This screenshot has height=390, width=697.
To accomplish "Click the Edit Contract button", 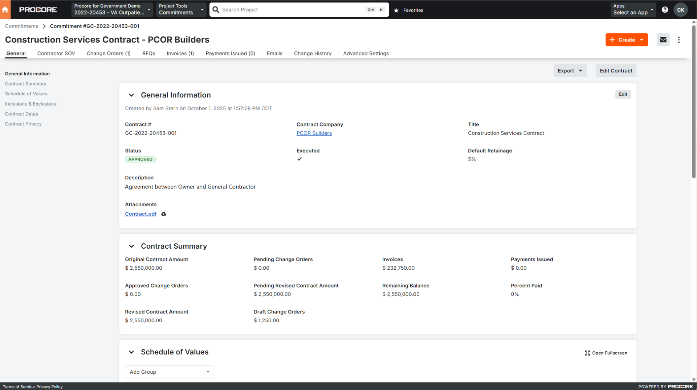I will [x=616, y=71].
